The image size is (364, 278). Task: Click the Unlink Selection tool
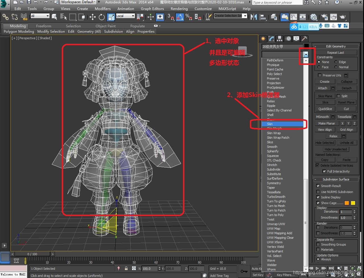pyautogui.click(x=15, y=17)
